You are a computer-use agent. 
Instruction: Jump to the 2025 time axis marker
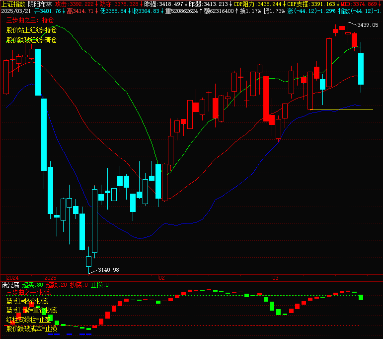click(51, 277)
